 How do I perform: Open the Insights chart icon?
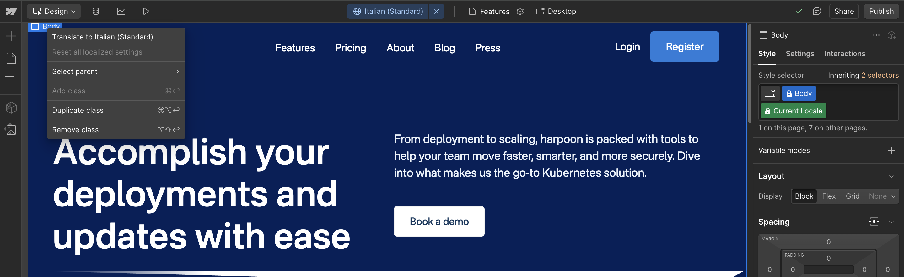tap(121, 11)
